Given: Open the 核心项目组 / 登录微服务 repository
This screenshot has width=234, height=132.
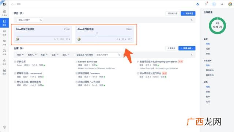Looking at the screenshot, I should pos(29,82).
